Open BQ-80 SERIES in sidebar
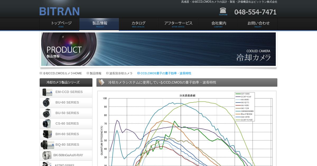The image size is (317, 166). click(66, 145)
